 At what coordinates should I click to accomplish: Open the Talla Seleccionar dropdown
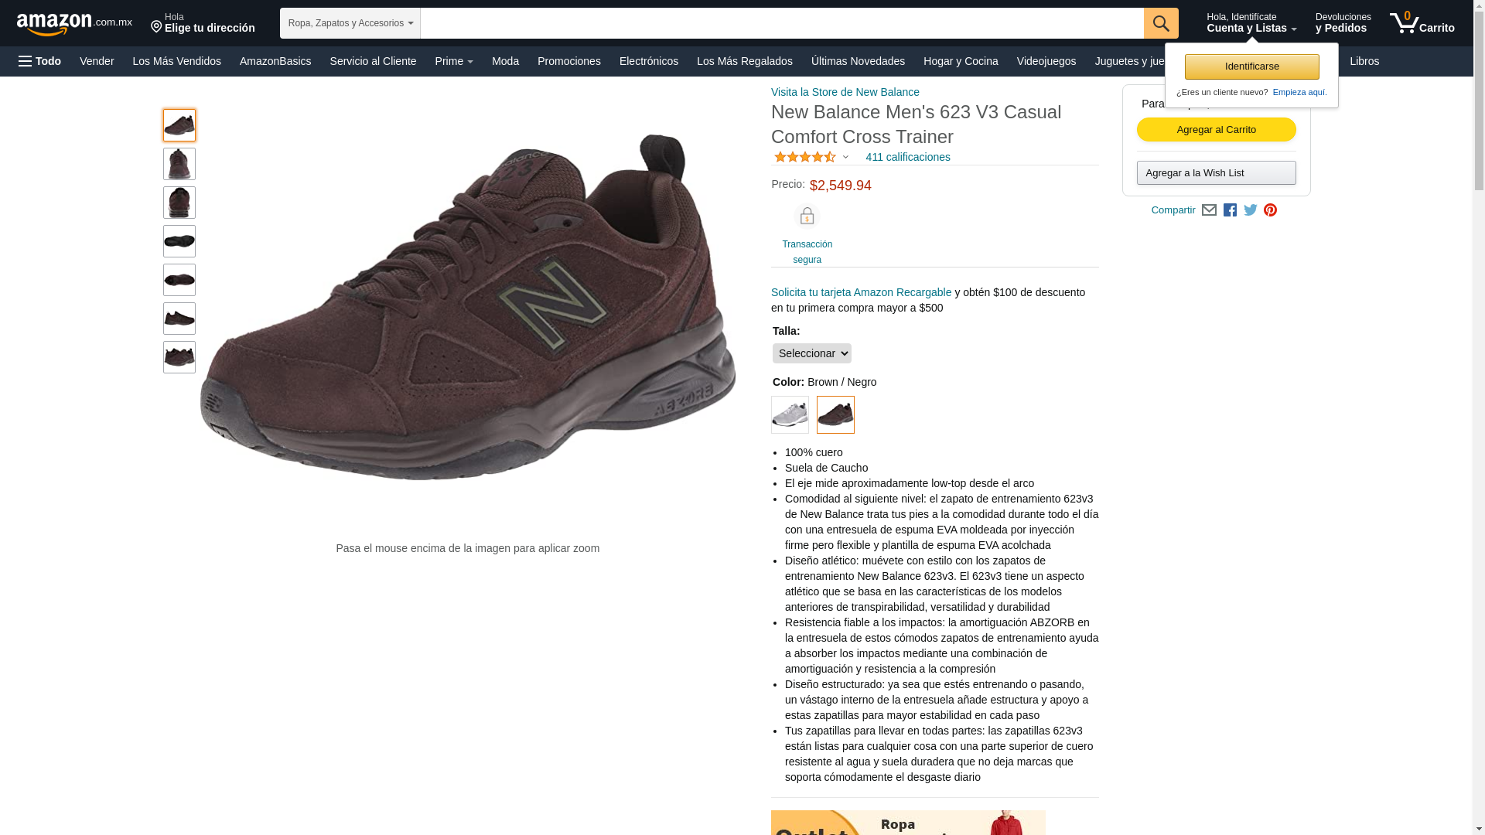coord(811,353)
